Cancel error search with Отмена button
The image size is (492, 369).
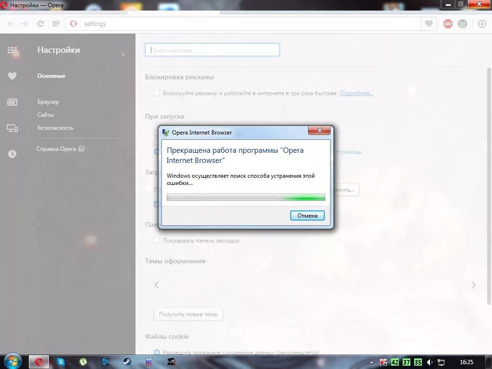[x=307, y=215]
